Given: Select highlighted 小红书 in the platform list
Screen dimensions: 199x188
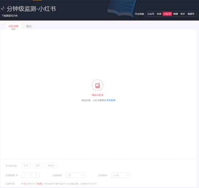Looking at the screenshot, I should coord(167,14).
